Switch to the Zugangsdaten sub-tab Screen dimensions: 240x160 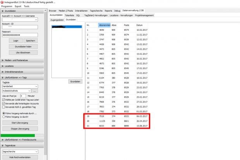(57, 19)
